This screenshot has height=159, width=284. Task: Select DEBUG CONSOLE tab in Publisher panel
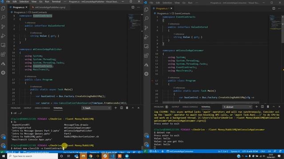(x=42, y=108)
